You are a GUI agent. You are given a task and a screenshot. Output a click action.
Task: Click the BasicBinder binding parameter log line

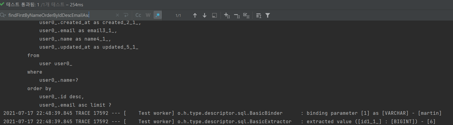(222, 113)
